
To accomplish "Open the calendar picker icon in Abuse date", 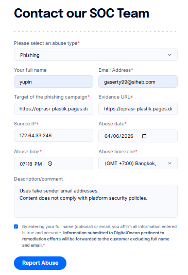I will (x=144, y=136).
